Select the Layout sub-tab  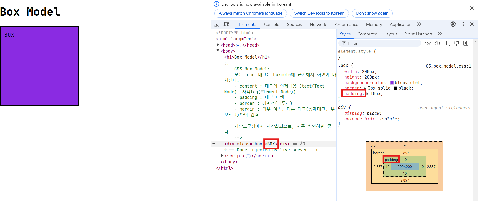pyautogui.click(x=391, y=34)
